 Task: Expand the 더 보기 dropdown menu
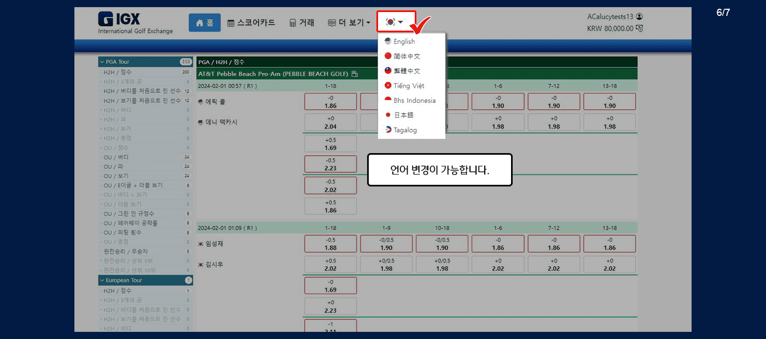coord(349,22)
